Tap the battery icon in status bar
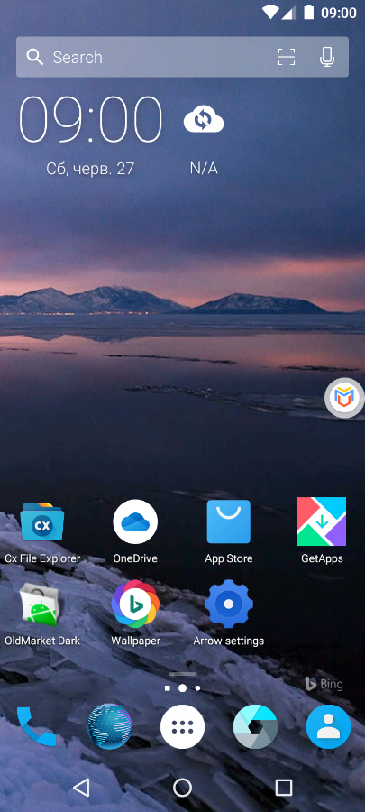This screenshot has width=365, height=812. coord(308,13)
